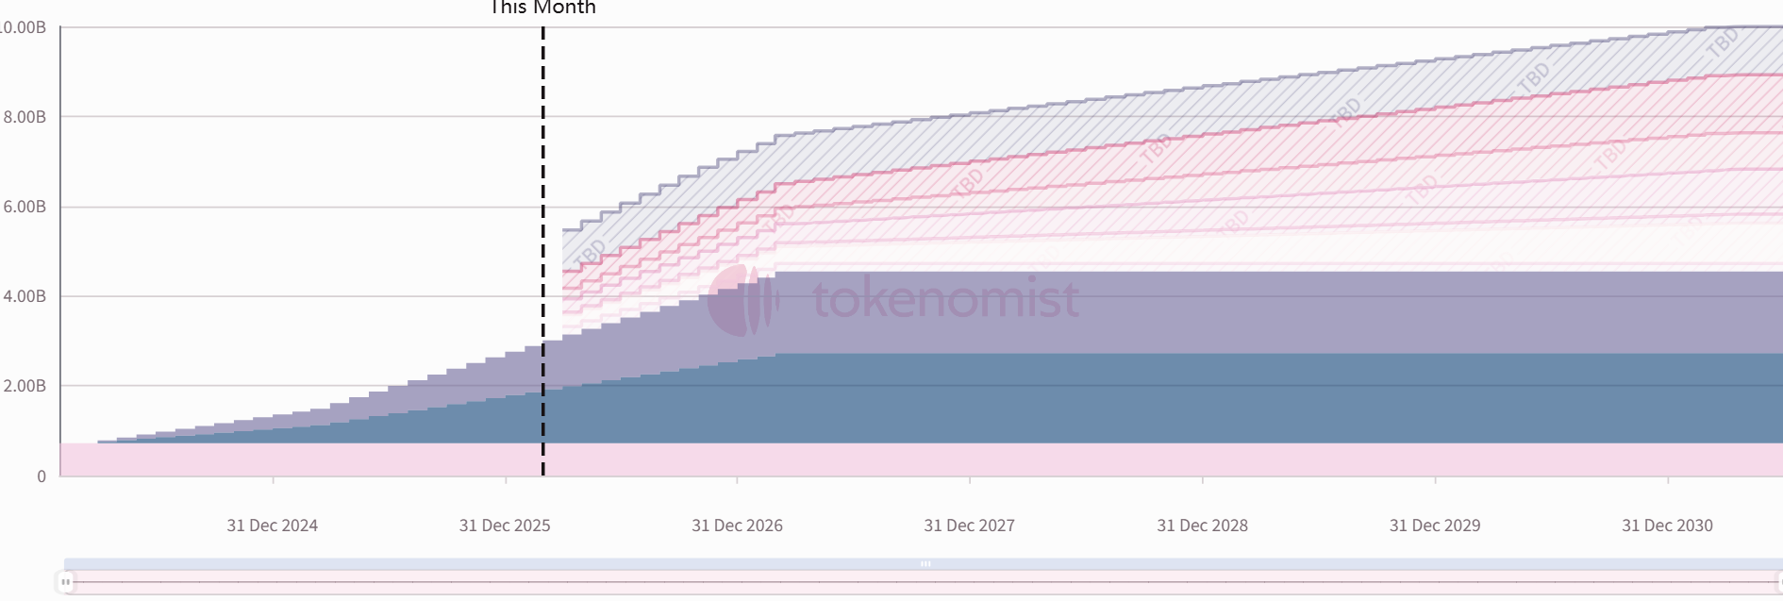Select the 31 Dec 2028 axis label
This screenshot has height=601, width=1783.
click(1202, 526)
